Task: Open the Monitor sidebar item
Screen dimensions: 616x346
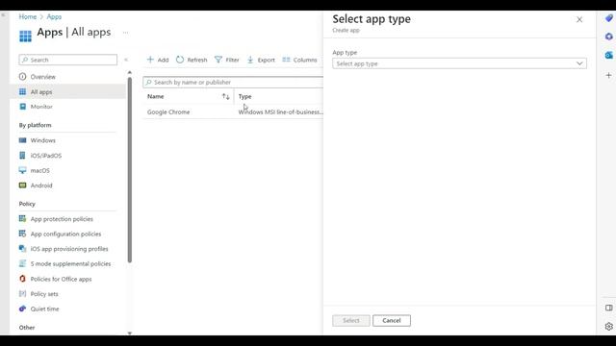Action: click(x=41, y=107)
